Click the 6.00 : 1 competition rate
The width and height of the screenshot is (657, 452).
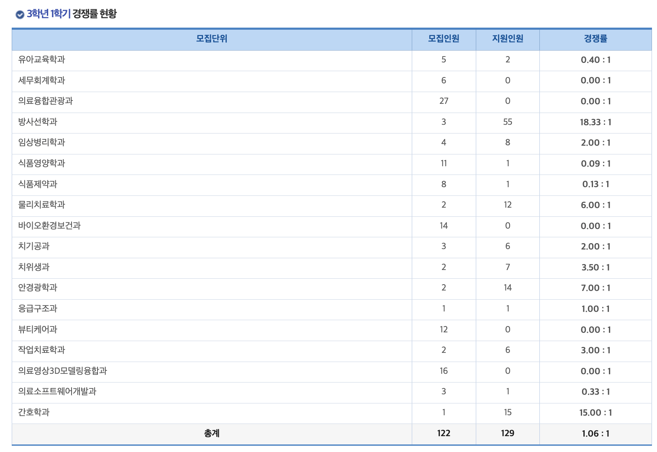[x=595, y=205]
